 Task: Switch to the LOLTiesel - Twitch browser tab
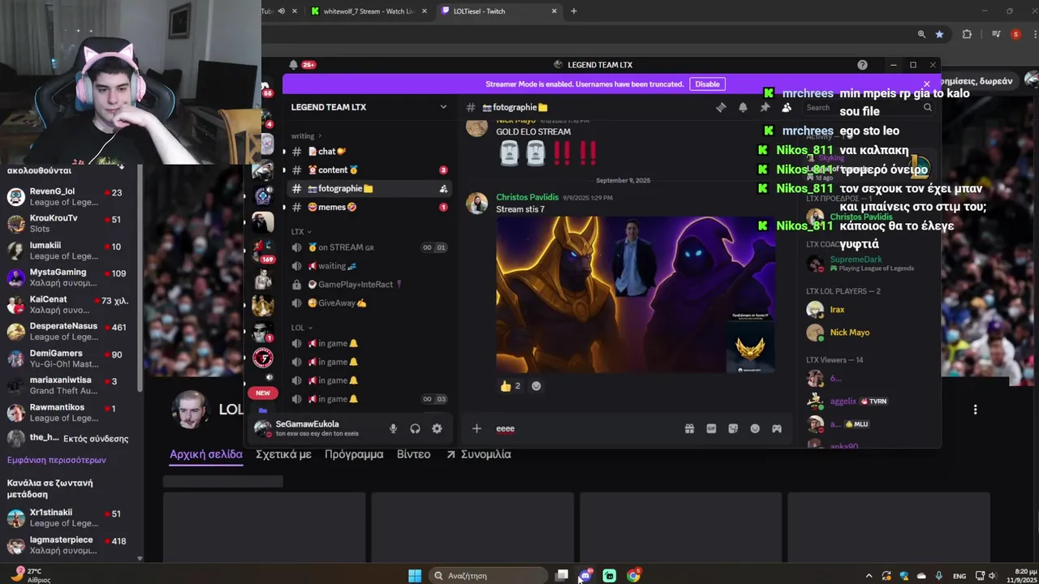498,11
